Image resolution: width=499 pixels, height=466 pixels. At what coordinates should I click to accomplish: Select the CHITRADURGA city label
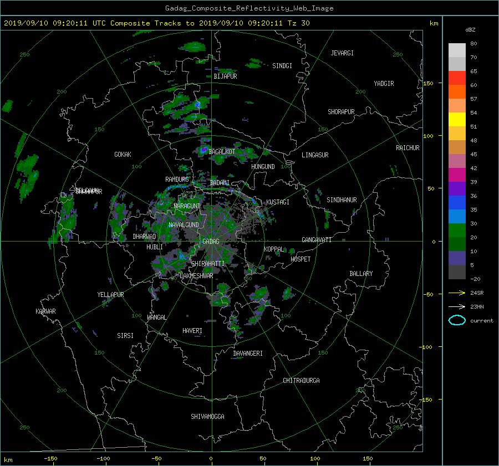(302, 381)
